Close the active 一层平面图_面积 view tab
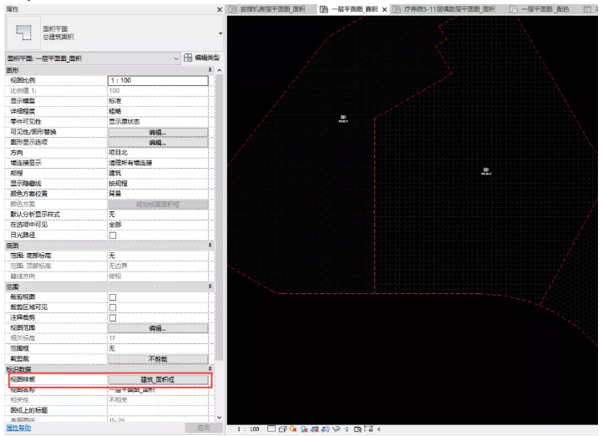 pos(384,8)
